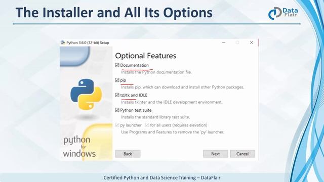Toggle the for all users checkbox

147,125
